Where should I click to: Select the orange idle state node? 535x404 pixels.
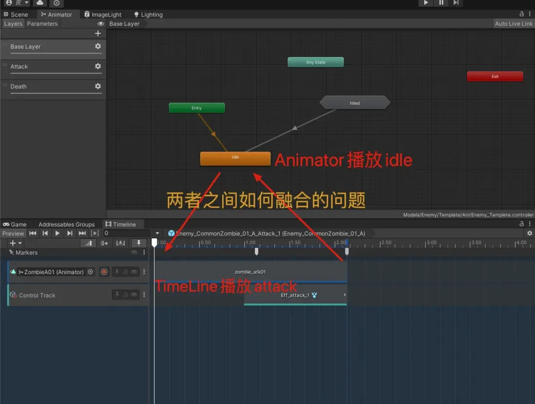235,159
